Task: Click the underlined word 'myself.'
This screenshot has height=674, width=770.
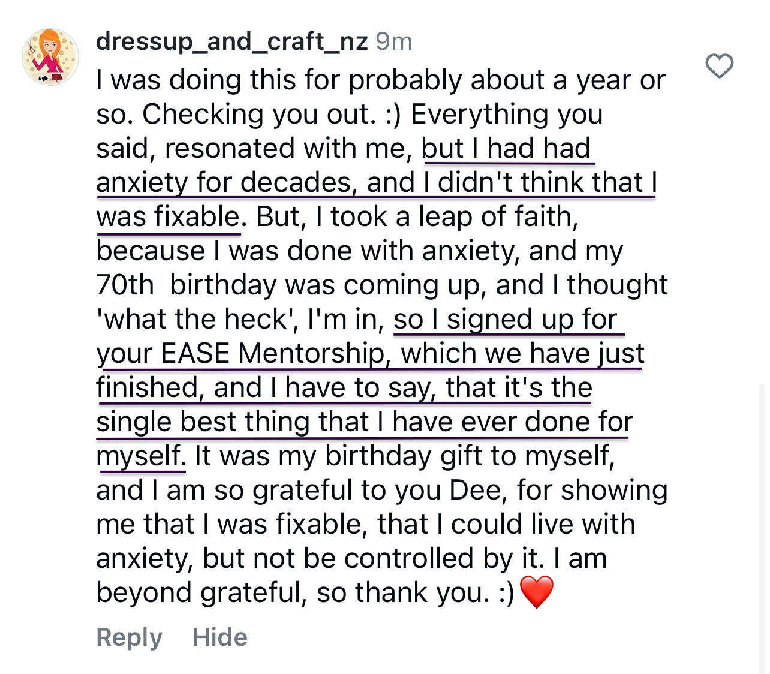Action: coord(141,456)
